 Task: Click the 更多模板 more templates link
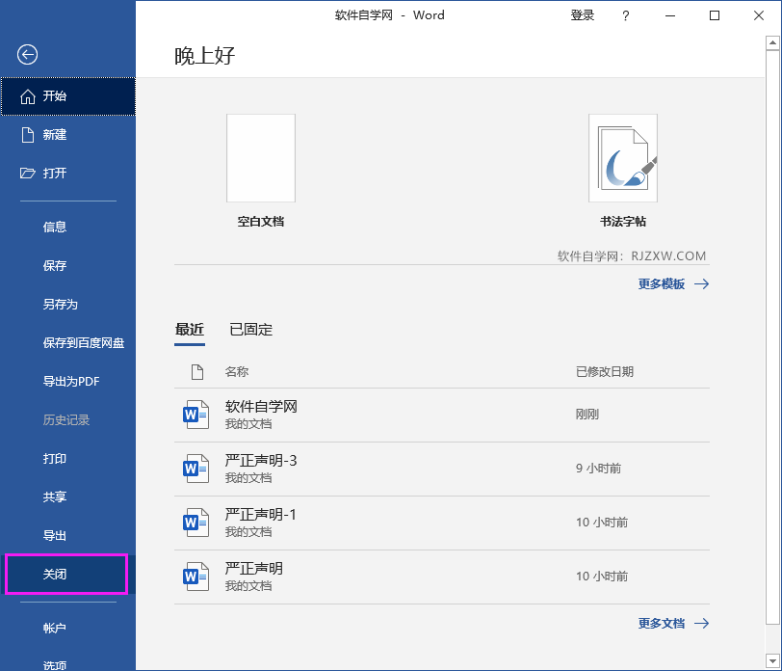pyautogui.click(x=664, y=283)
